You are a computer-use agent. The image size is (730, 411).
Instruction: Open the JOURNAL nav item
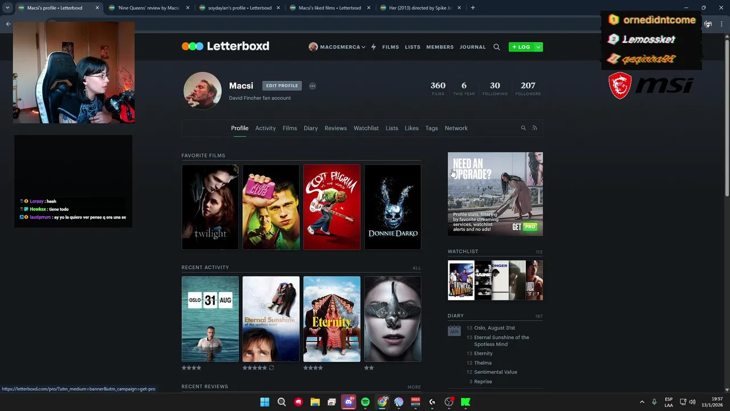pyautogui.click(x=473, y=47)
